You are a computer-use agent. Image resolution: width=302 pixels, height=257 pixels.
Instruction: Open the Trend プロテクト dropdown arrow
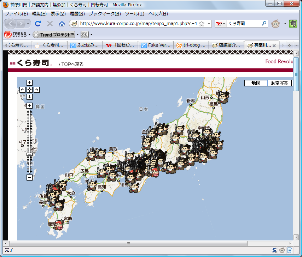coord(77,35)
